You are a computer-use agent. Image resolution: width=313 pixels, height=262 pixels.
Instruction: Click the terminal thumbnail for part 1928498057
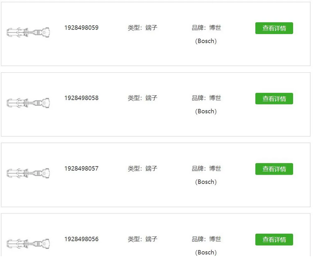pos(28,173)
